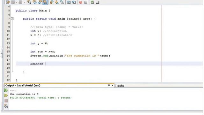Image resolution: width=204 pixels, height=115 pixels.
Task: Click the word Scanner on line 18
Action: click(37, 64)
